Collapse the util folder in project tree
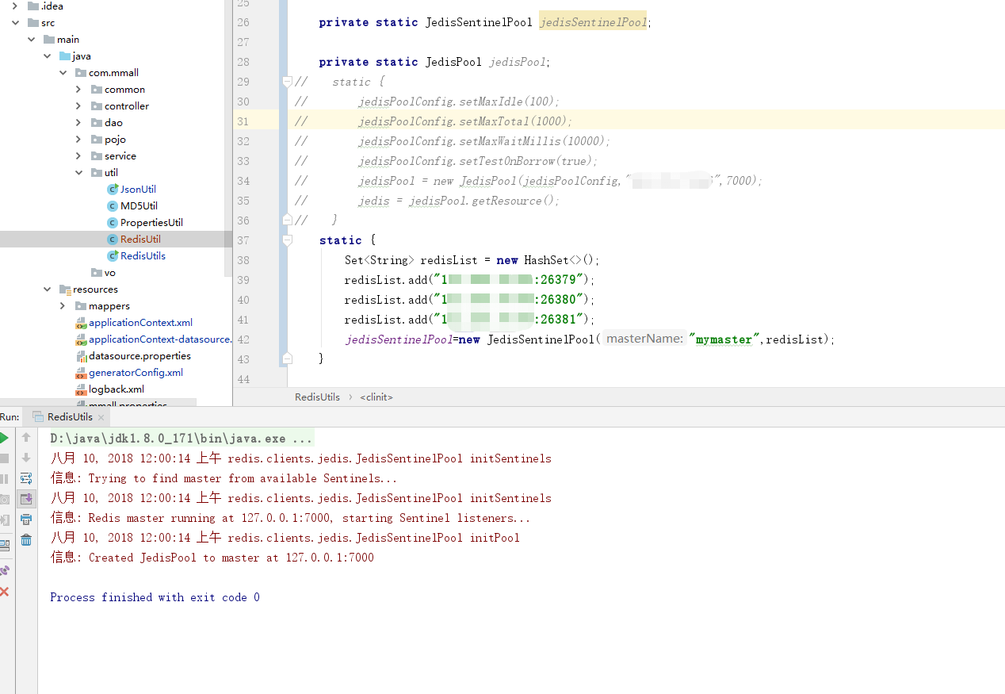This screenshot has width=1005, height=694. pos(78,173)
